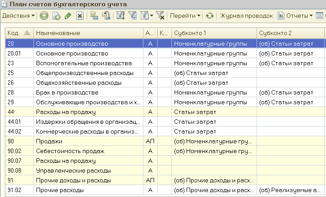Filter by the current cell value icon
This screenshot has height=197, width=326.
click(x=132, y=16)
